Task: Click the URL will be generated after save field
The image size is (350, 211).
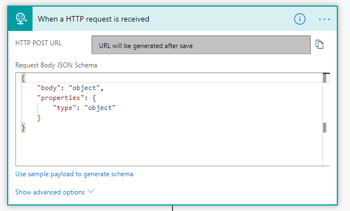Action: [x=201, y=45]
